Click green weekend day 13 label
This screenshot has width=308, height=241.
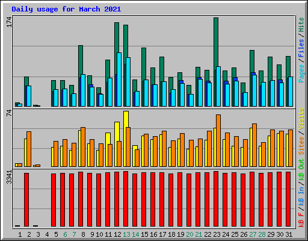coord(126,234)
